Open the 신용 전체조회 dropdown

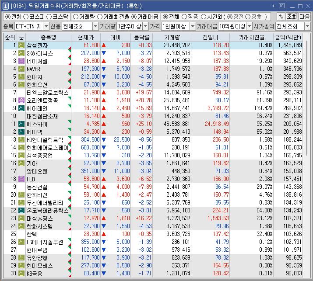pos(95,26)
